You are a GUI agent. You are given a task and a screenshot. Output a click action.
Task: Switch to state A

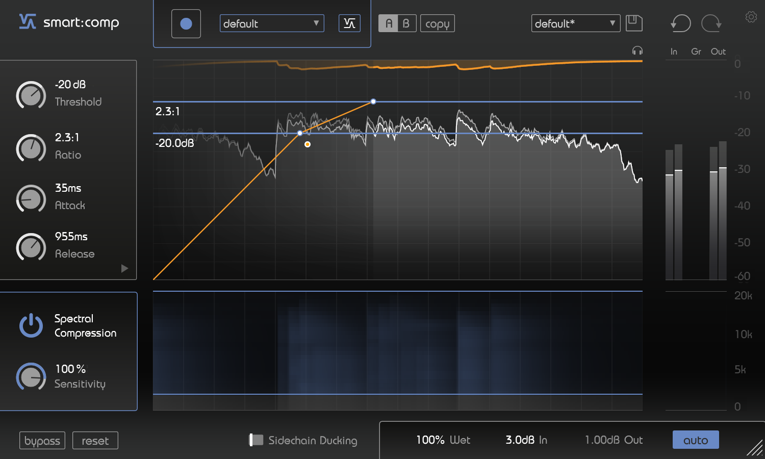pyautogui.click(x=389, y=23)
